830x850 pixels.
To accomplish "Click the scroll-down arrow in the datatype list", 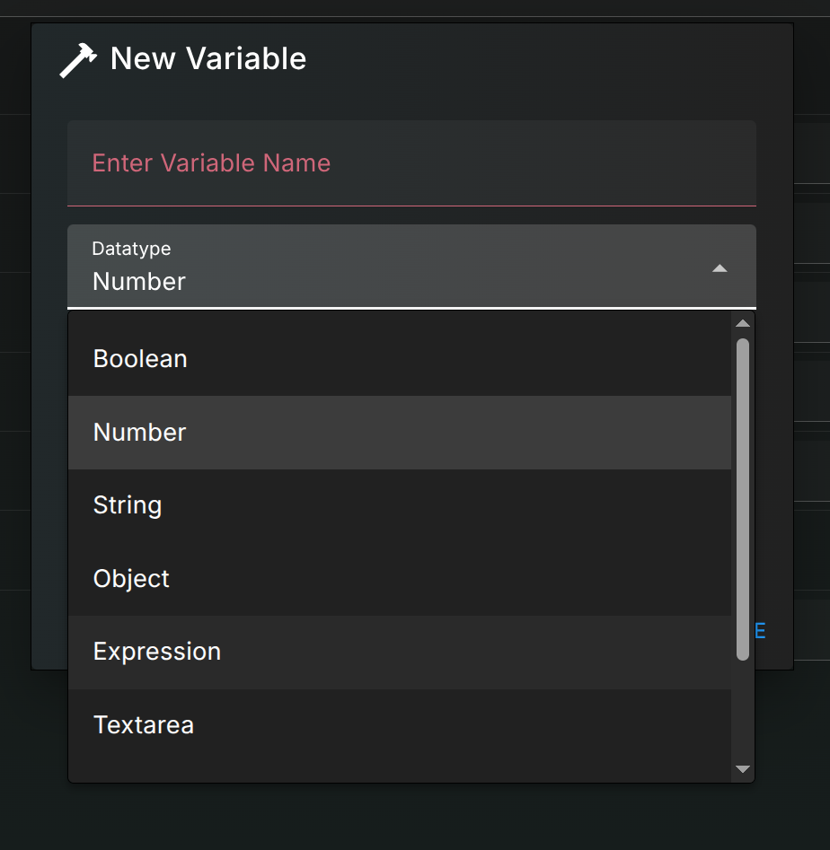I will click(x=742, y=769).
